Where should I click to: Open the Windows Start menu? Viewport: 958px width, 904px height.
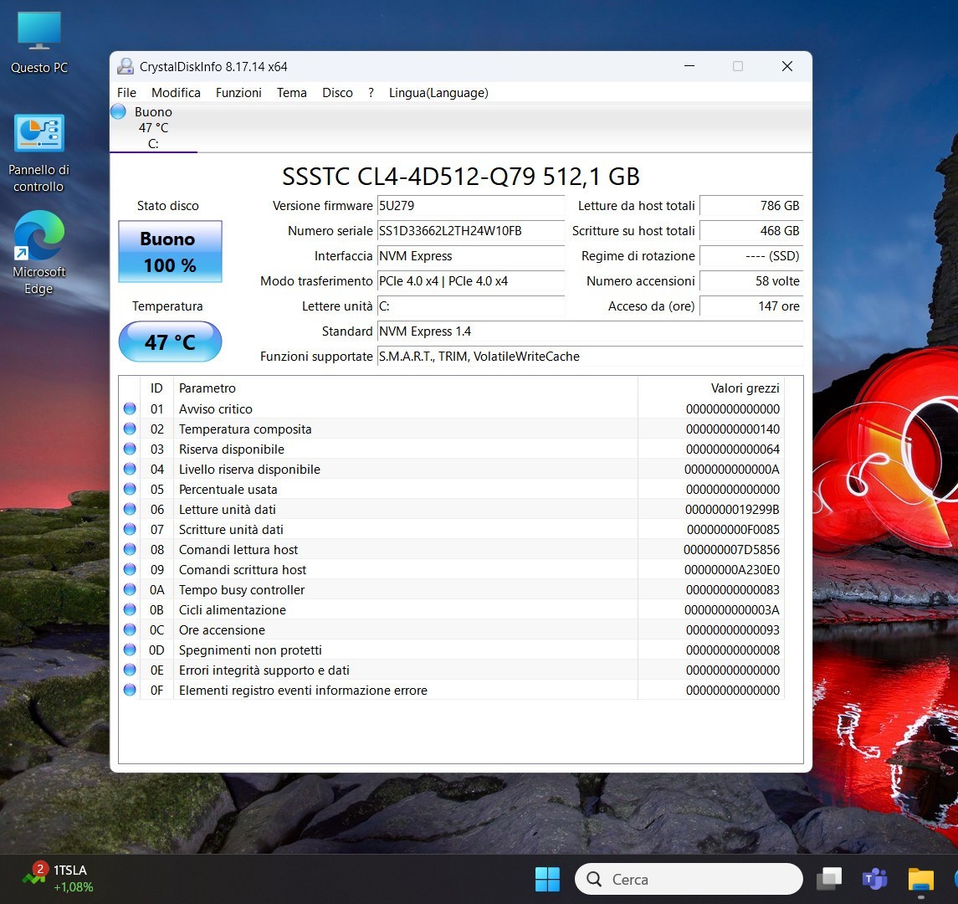pos(547,879)
